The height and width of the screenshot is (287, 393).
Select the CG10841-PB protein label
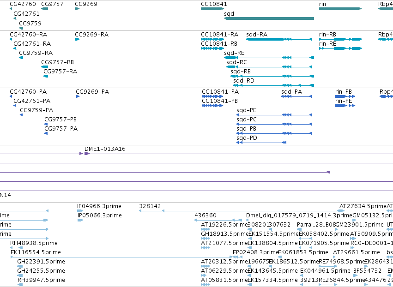(x=220, y=101)
